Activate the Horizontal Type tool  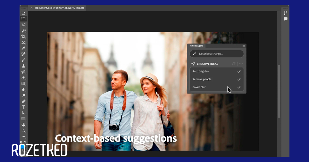(x=23, y=107)
